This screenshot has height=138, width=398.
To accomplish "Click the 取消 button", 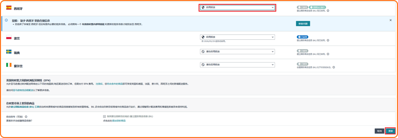I will coord(379,131).
